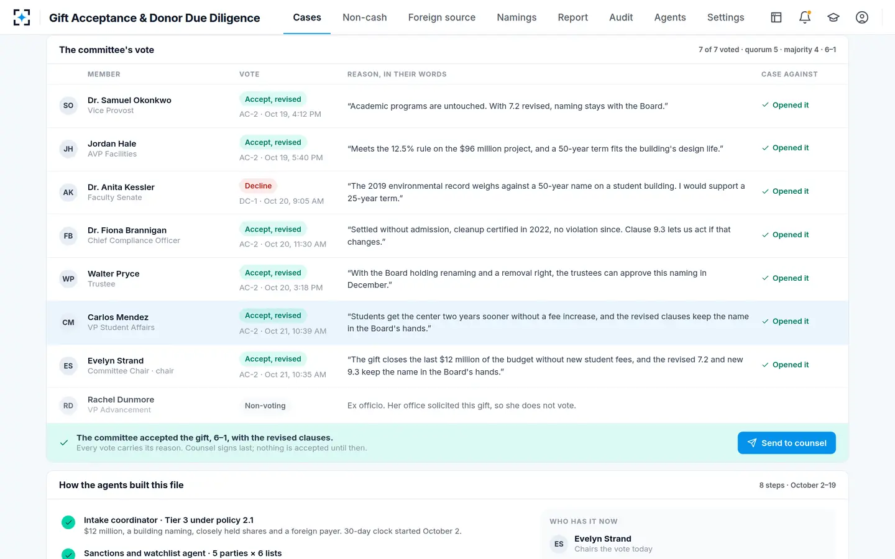
Task: Switch to the Report tab
Action: pos(573,17)
